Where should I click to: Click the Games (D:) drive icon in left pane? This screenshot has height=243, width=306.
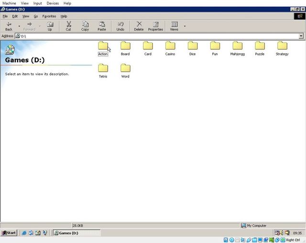tap(10, 50)
